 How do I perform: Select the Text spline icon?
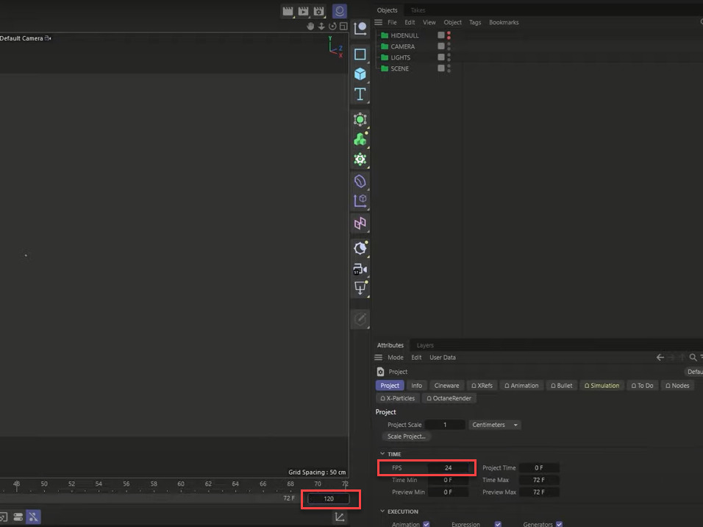pos(360,93)
